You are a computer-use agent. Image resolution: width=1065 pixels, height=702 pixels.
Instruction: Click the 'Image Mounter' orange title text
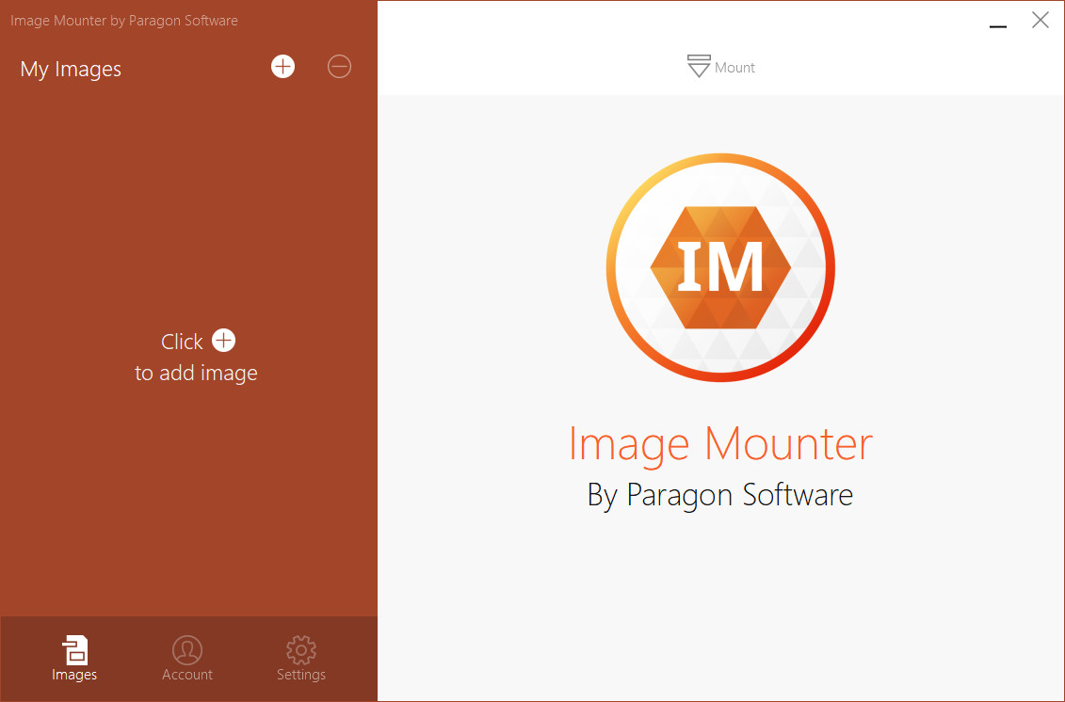click(720, 445)
